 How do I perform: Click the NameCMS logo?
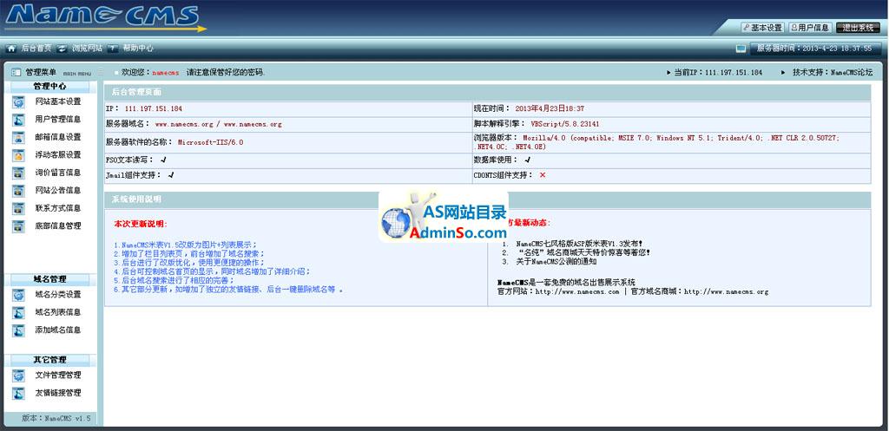(105, 18)
